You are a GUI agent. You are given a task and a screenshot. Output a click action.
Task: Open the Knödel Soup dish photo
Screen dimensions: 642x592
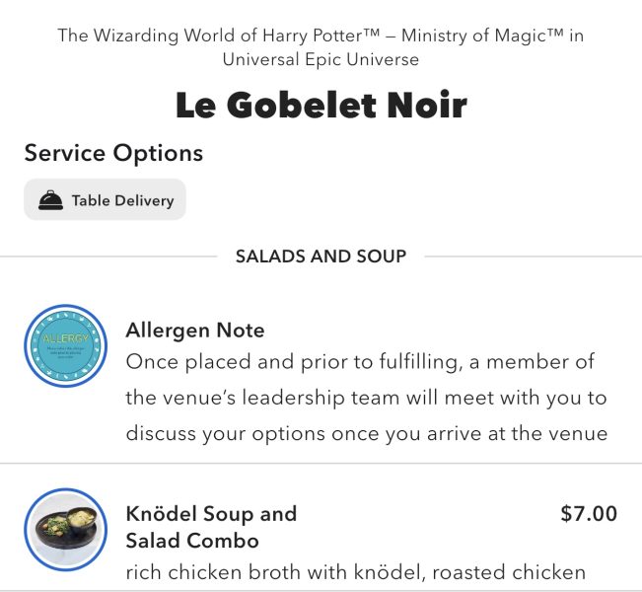pos(65,530)
